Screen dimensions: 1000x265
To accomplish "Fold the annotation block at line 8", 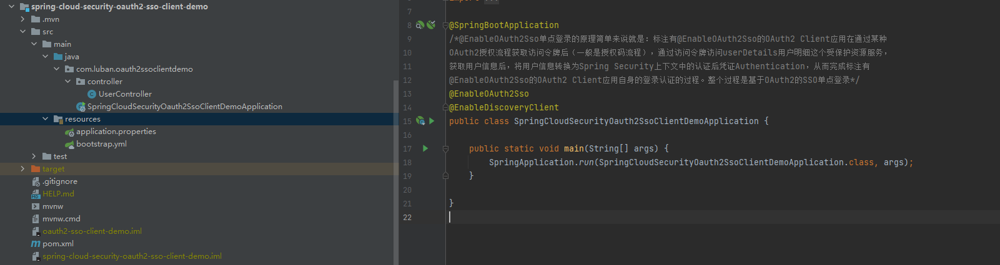I will pos(445,25).
